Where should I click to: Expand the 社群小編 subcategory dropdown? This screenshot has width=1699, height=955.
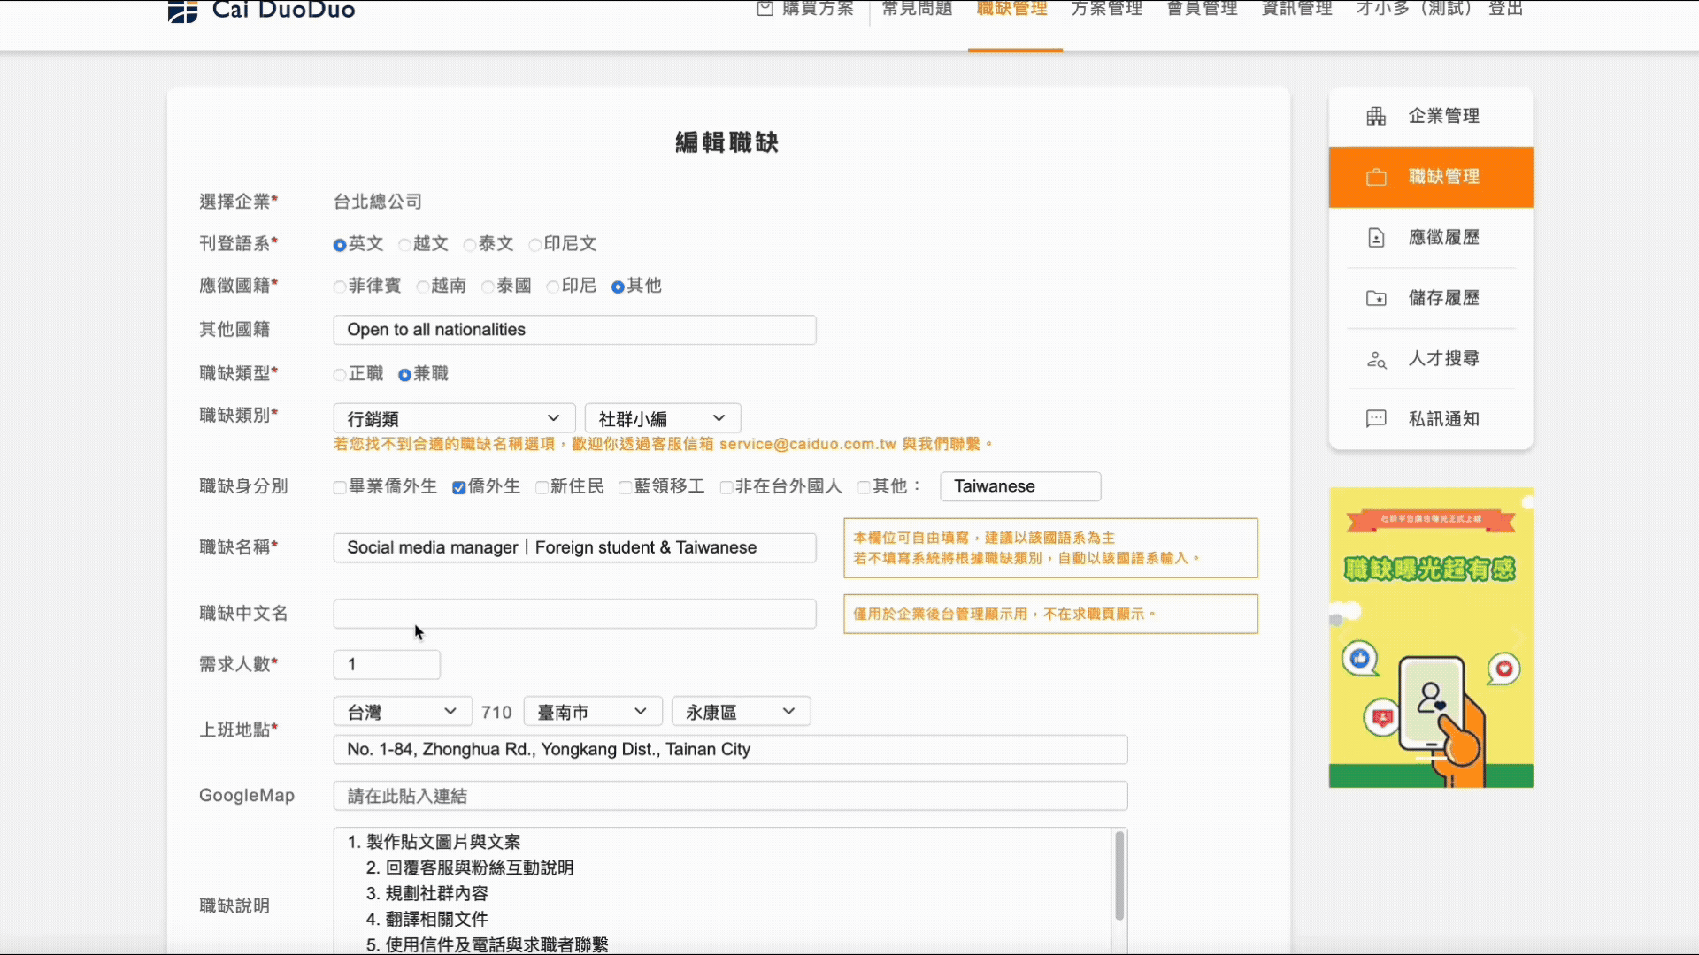(662, 418)
